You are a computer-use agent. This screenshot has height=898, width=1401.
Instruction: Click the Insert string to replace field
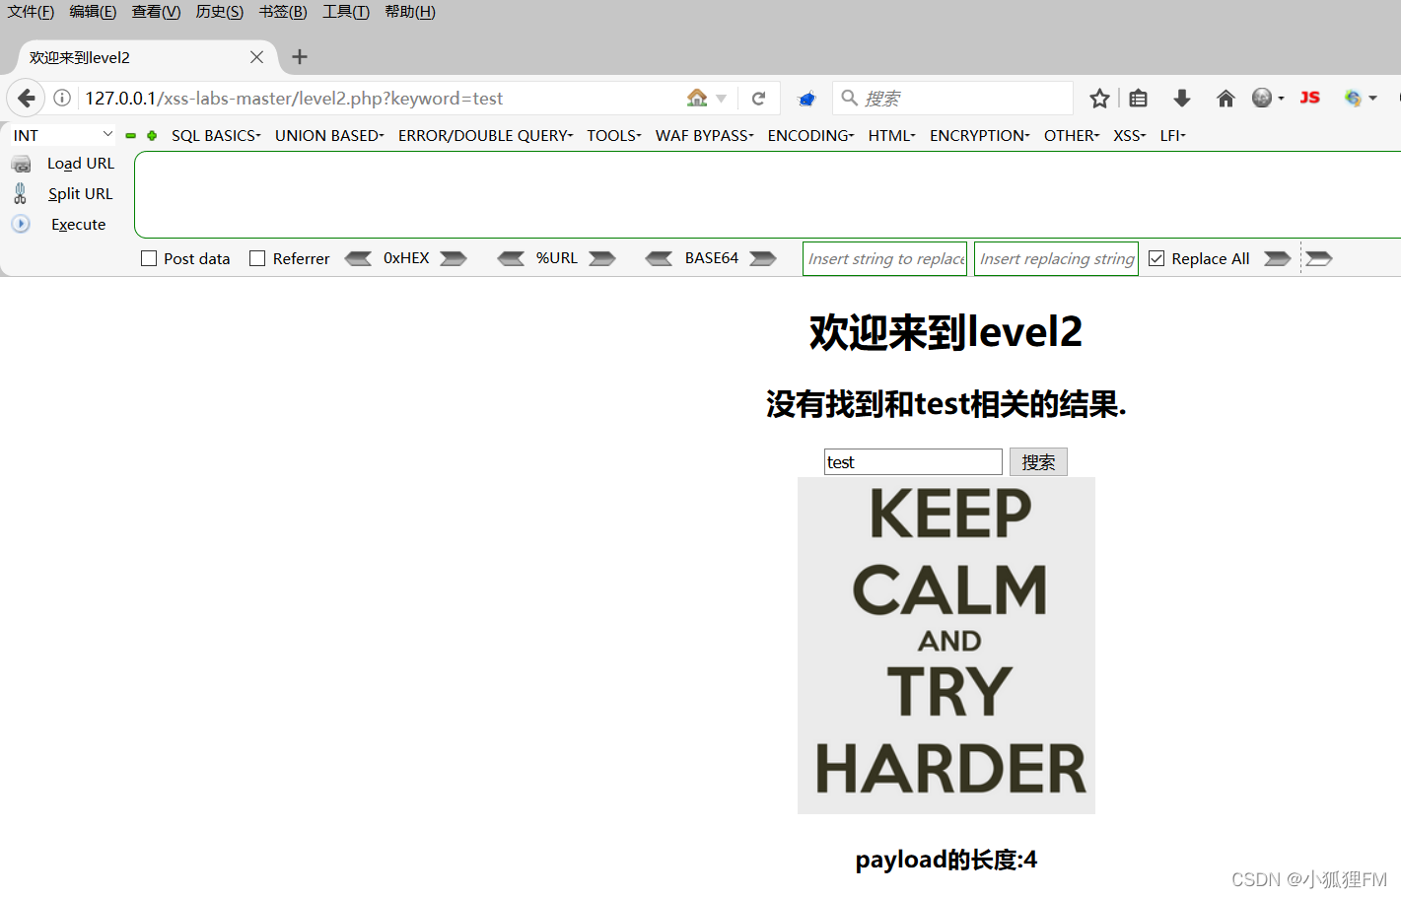[884, 258]
